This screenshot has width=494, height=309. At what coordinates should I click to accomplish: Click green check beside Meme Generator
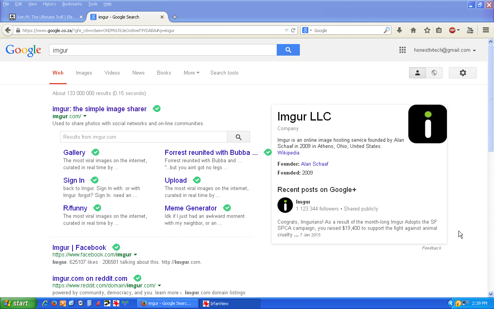point(227,208)
